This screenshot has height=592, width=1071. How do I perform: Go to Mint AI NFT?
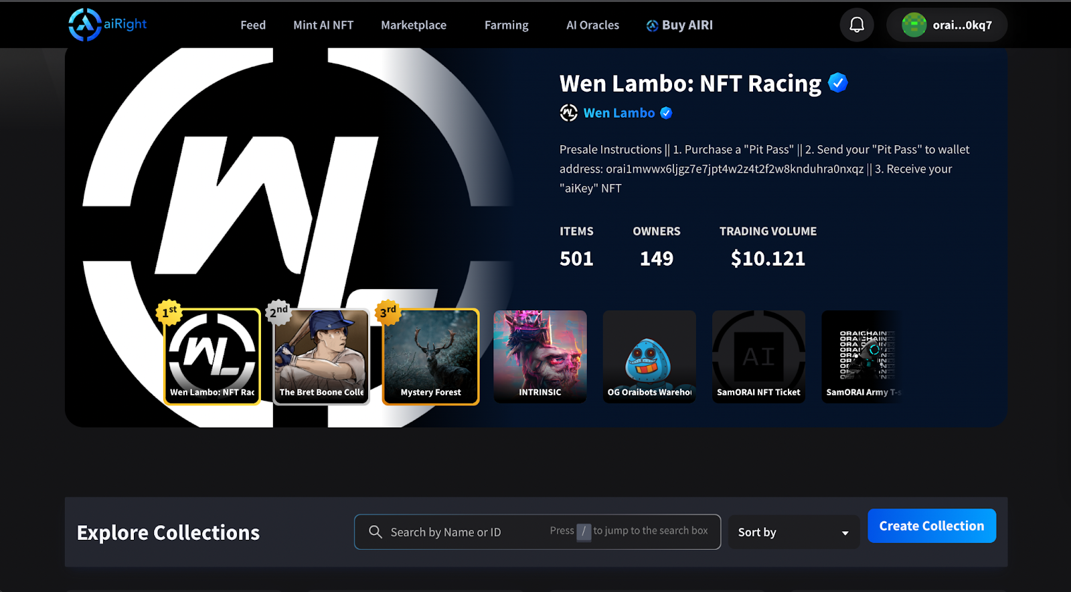click(323, 25)
